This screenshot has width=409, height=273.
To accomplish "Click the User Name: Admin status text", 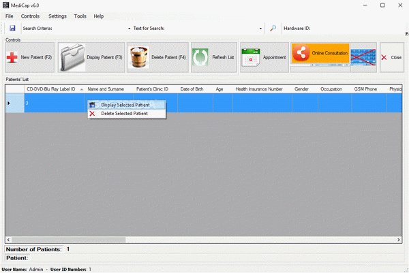I will click(x=22, y=270).
